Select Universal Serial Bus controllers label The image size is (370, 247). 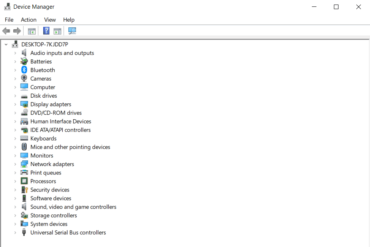(x=68, y=233)
